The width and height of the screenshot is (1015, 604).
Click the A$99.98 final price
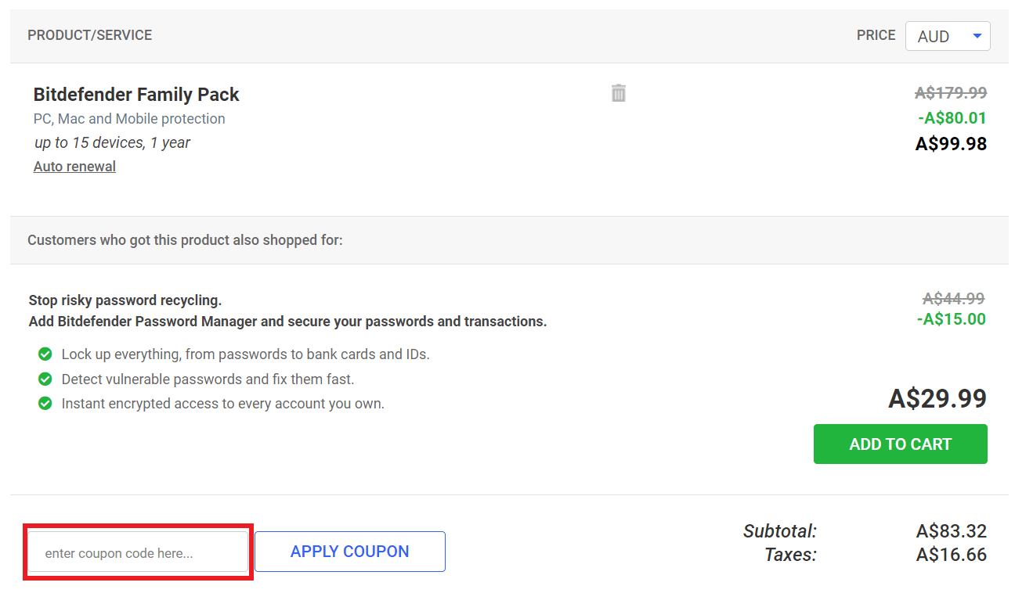(x=951, y=144)
